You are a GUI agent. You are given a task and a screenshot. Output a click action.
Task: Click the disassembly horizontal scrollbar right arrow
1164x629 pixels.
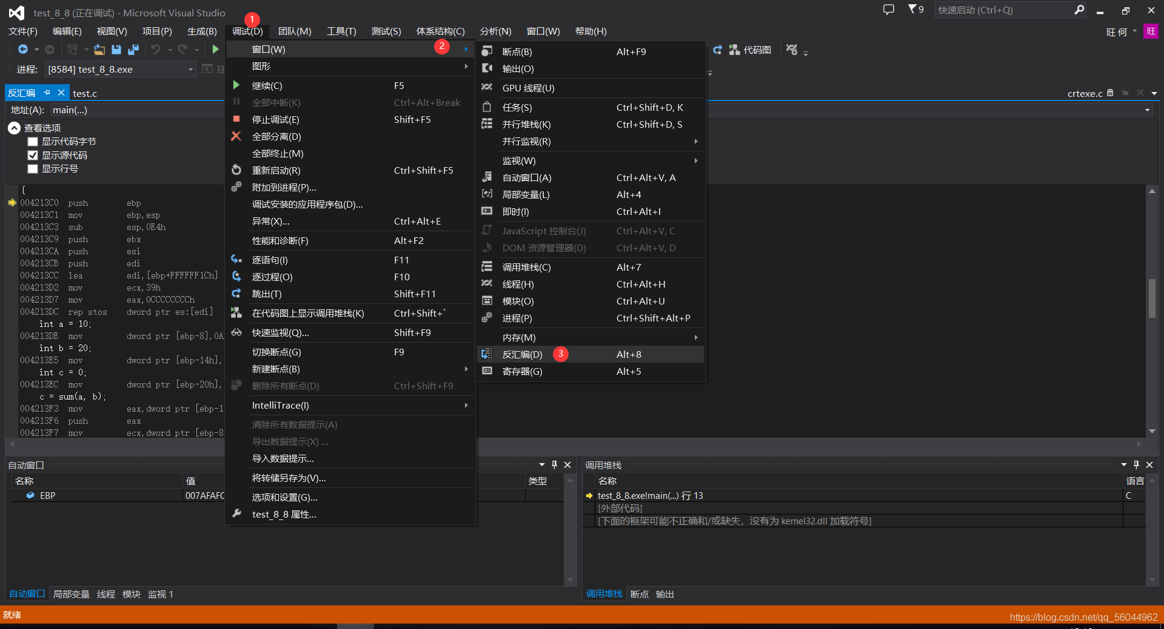(x=1139, y=444)
